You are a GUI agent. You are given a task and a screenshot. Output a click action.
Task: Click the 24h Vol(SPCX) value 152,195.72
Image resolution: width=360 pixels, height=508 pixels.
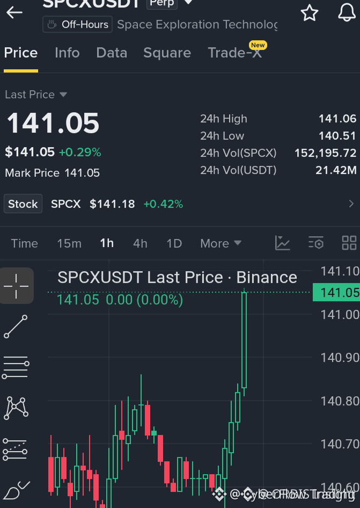[325, 153]
